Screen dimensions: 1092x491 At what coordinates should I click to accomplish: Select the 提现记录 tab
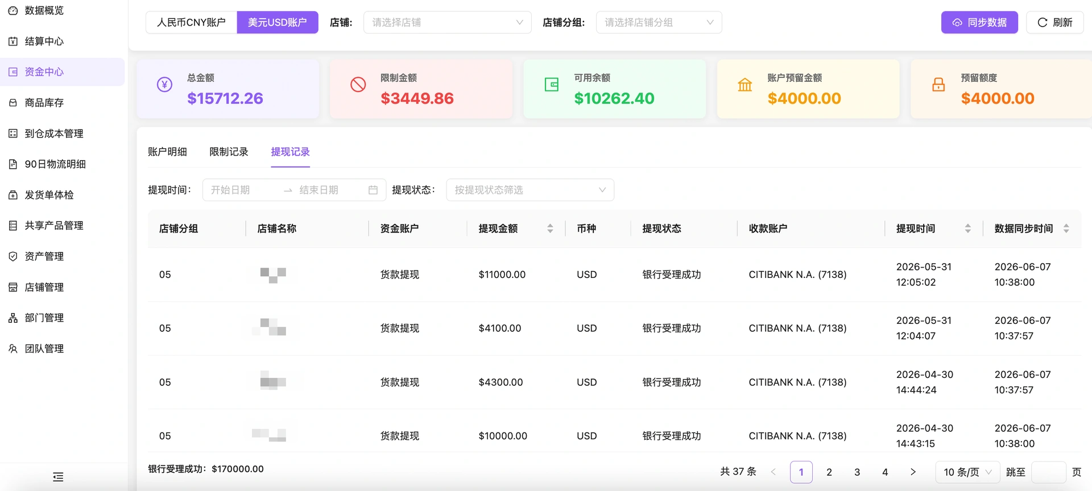coord(290,152)
